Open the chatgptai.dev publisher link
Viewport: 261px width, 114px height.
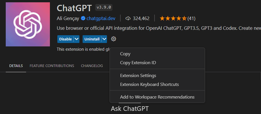pos(101,18)
